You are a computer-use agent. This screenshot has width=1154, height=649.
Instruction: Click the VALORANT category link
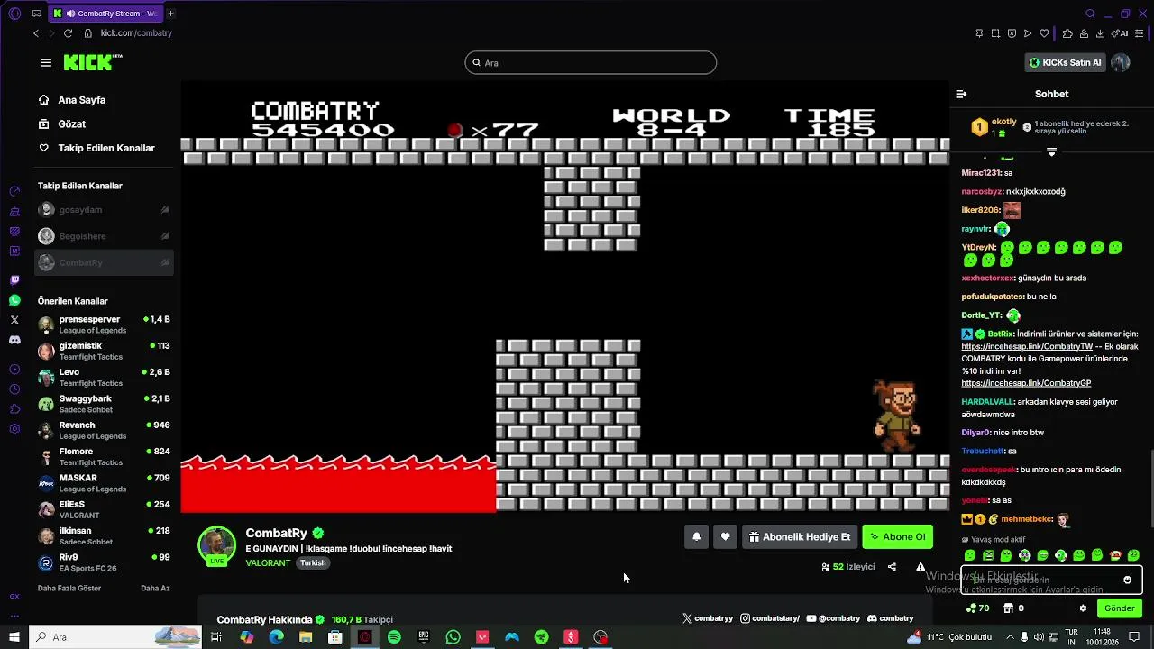click(268, 563)
